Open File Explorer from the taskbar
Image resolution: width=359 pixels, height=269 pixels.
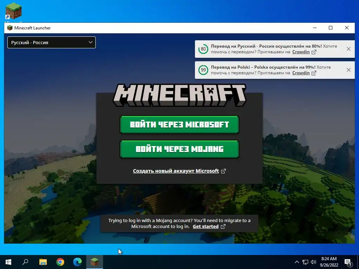(x=43, y=262)
